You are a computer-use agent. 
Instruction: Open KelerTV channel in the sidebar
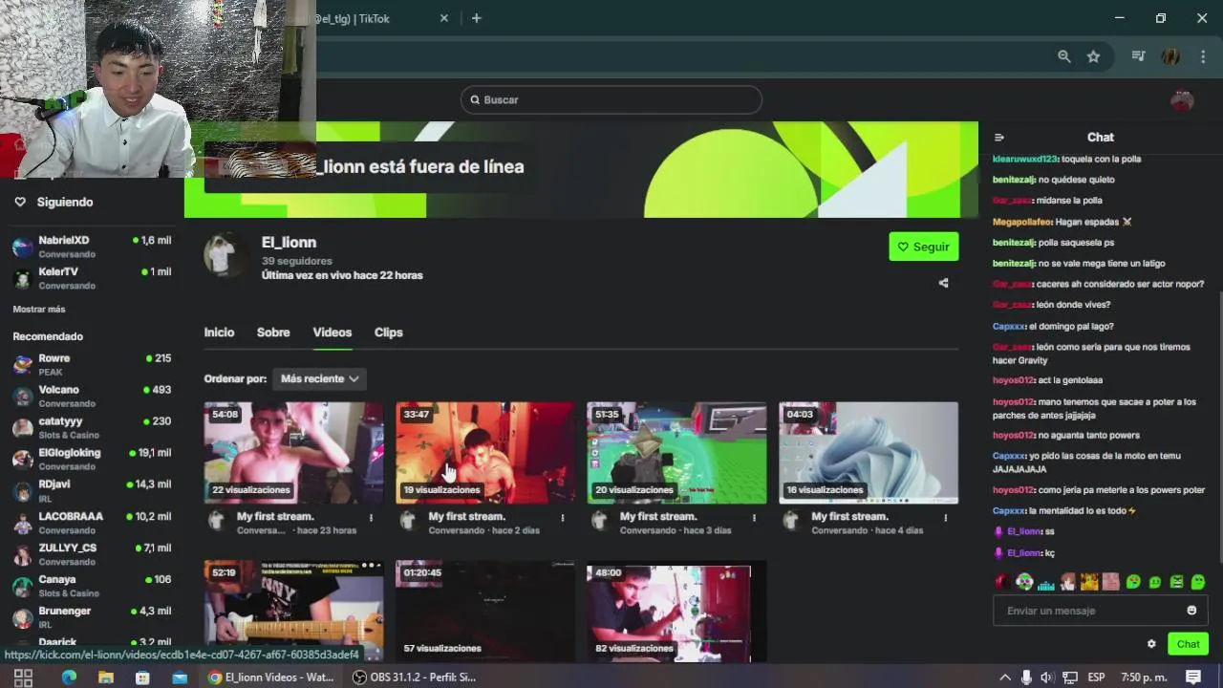pyautogui.click(x=92, y=278)
